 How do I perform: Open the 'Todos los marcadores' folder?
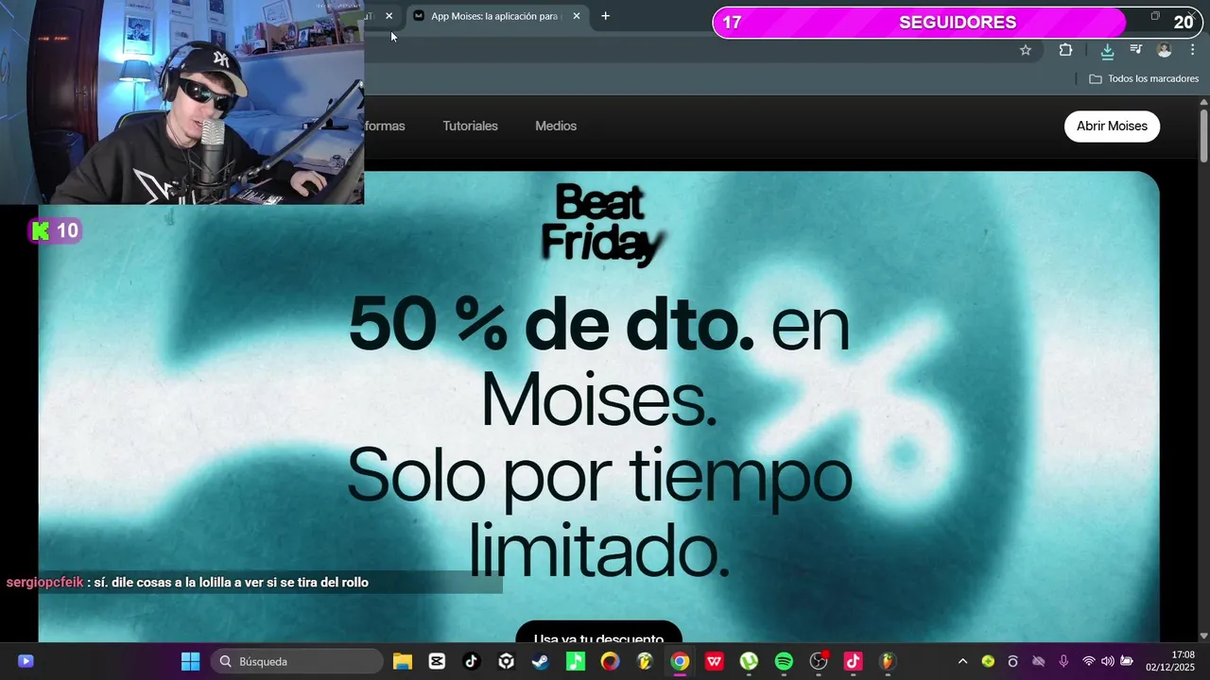[x=1144, y=78]
